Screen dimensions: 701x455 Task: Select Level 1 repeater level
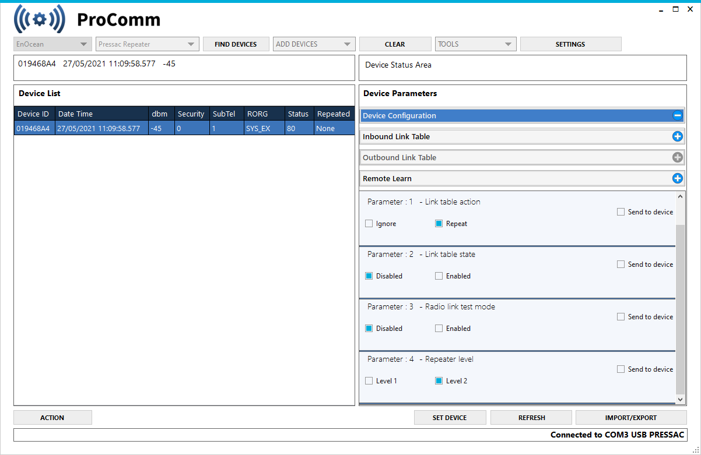pyautogui.click(x=369, y=380)
